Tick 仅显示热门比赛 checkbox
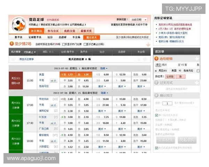This screenshot has width=209, height=167. click(x=64, y=44)
